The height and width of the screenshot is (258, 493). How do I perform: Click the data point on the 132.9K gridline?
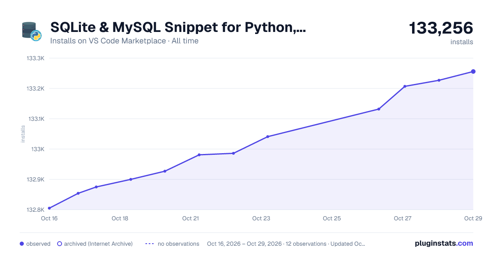[131, 179]
